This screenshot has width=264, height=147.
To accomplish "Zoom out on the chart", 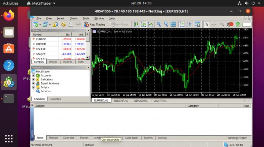I will 166,24.
